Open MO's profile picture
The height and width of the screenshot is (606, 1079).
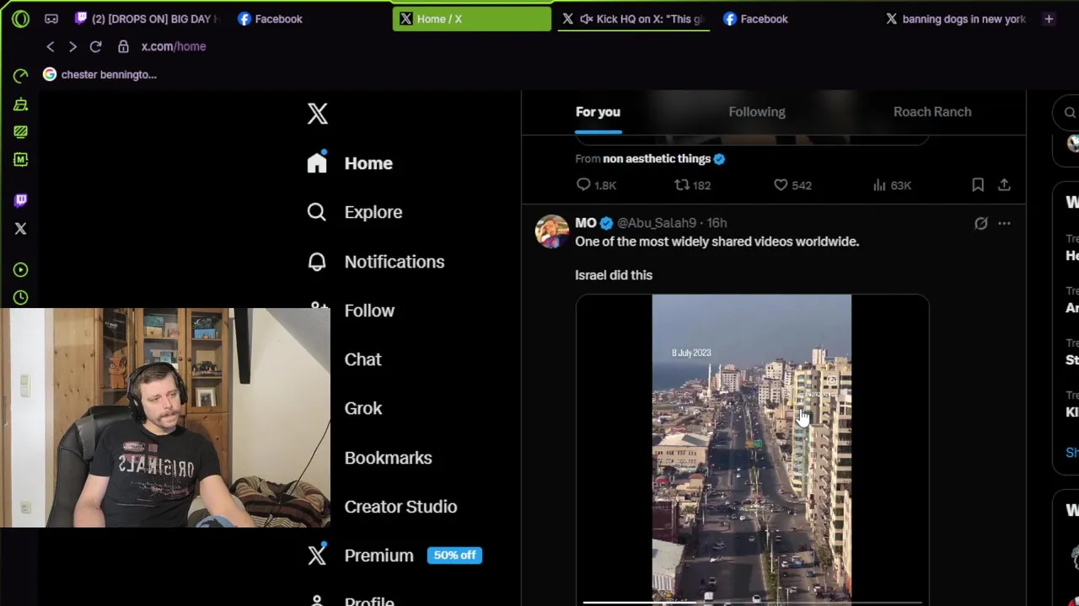(552, 231)
